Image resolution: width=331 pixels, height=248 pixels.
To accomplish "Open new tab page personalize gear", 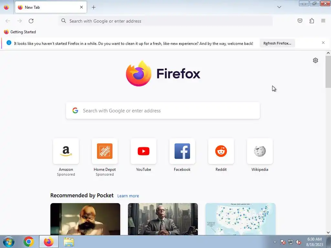I will click(315, 60).
